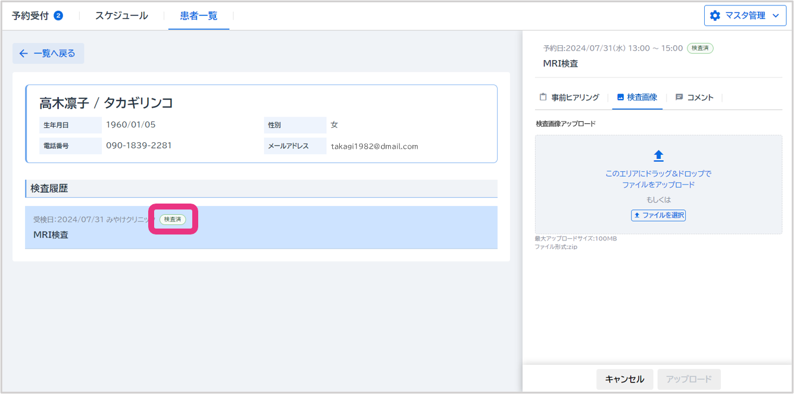Select the 患者一覧 tab

(199, 16)
